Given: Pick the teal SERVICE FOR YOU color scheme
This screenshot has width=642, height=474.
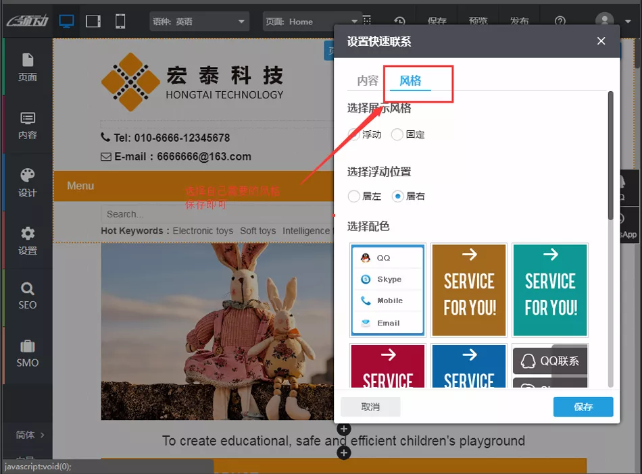Looking at the screenshot, I should 550,290.
